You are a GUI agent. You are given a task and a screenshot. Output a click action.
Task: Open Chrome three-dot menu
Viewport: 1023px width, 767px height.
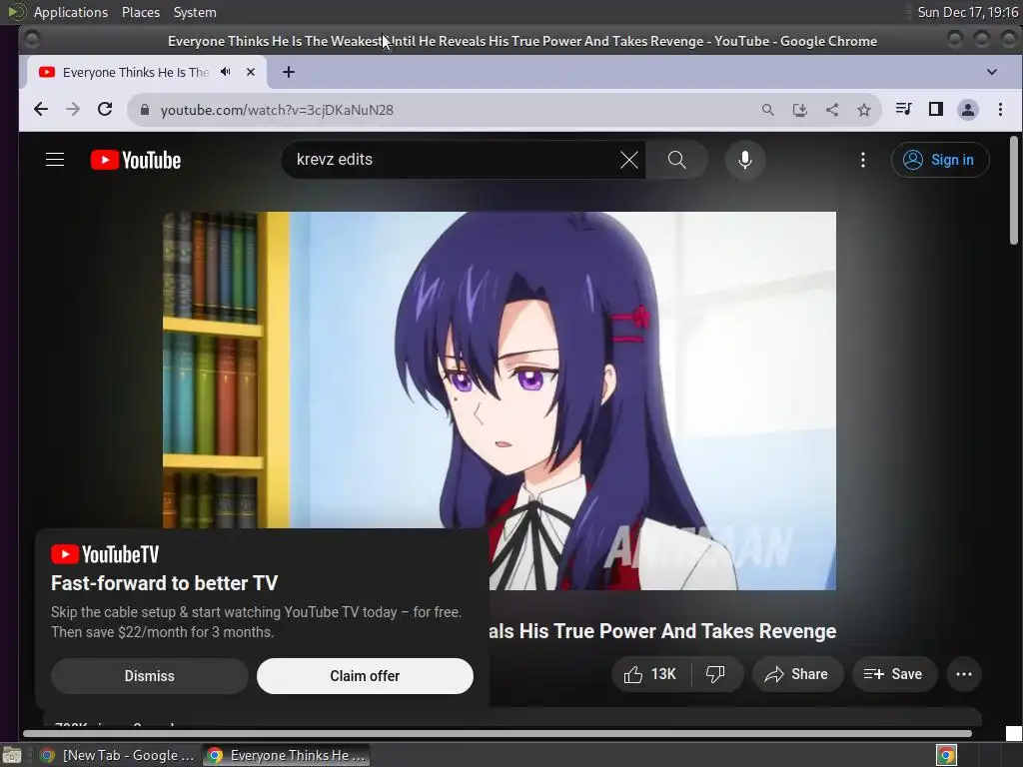(1000, 109)
